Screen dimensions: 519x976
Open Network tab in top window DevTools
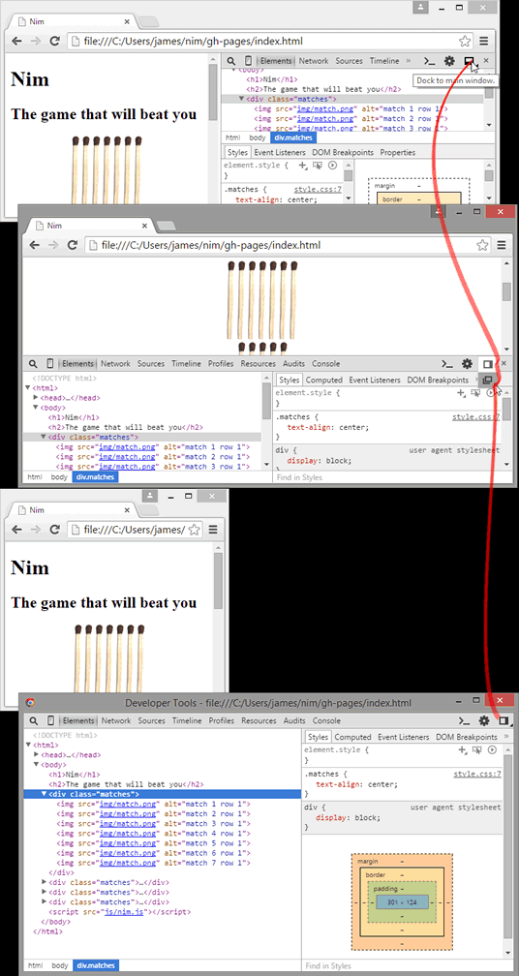[x=314, y=61]
